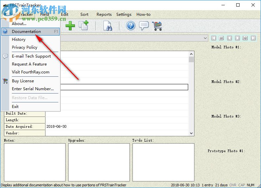Click the Length: label
The image size is (261, 188).
(13, 120)
